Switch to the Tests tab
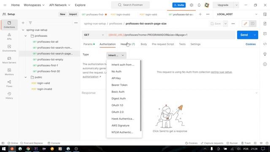270x152 pixels. click(x=182, y=44)
